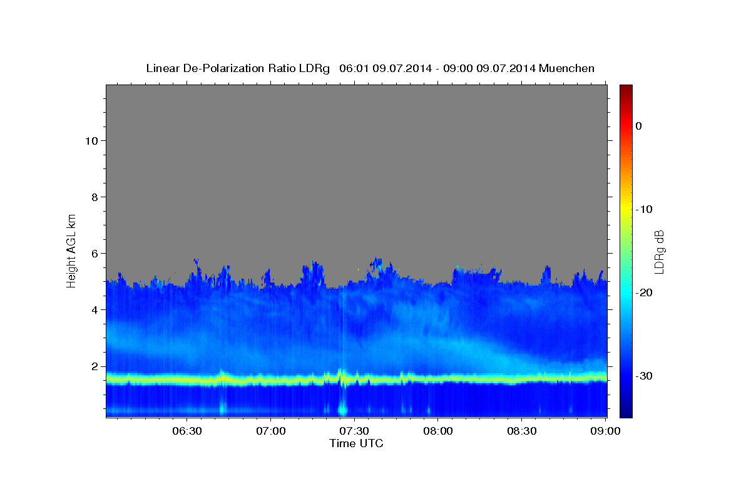Click the gray no-data area above 6 km
The height and width of the screenshot is (501, 751).
[356, 169]
